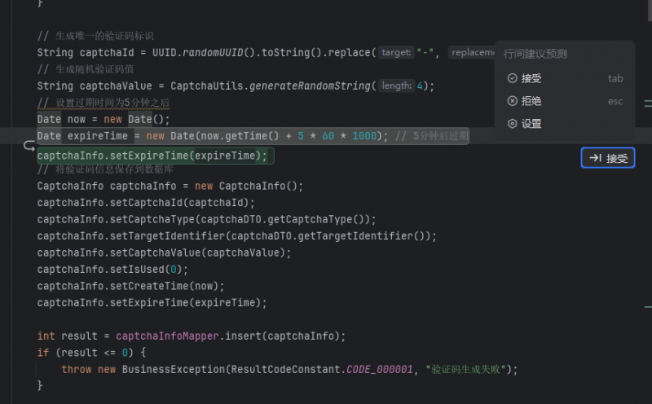Click the setTargetIdentifier line
The height and width of the screenshot is (404, 652).
click(236, 235)
